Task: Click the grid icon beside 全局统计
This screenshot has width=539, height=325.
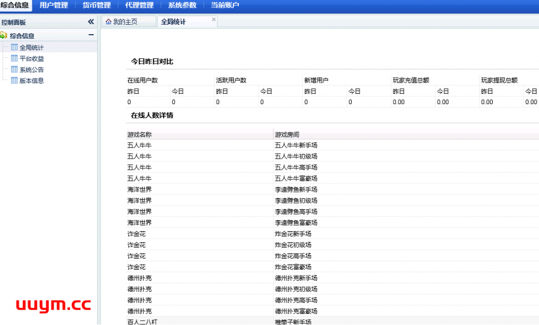Action: click(14, 47)
